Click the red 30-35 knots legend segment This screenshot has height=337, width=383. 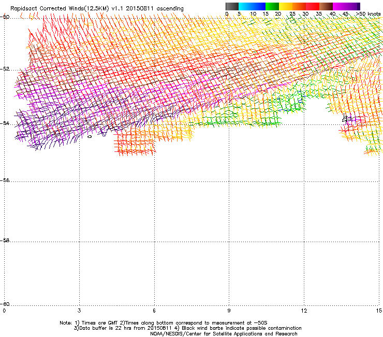[313, 6]
